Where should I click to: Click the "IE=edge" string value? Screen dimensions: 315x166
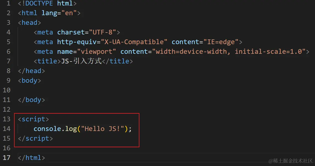coord(221,42)
